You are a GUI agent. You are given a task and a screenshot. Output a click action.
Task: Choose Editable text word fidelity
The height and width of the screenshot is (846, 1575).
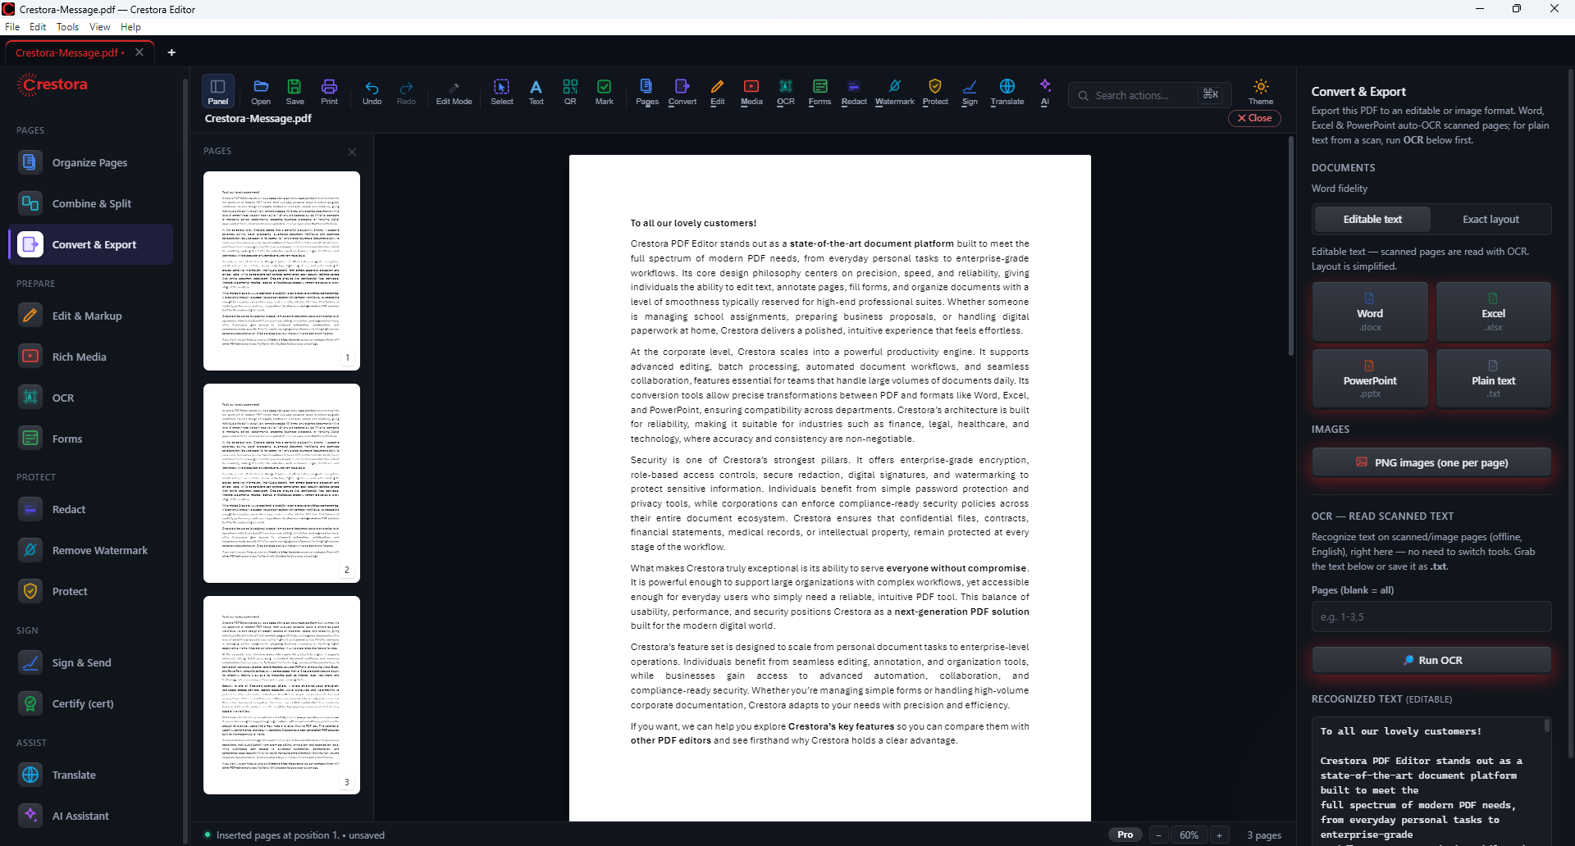pos(1372,219)
